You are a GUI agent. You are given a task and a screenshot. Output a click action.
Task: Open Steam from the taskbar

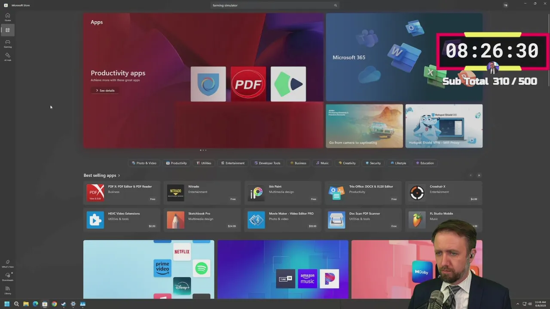pyautogui.click(x=64, y=304)
